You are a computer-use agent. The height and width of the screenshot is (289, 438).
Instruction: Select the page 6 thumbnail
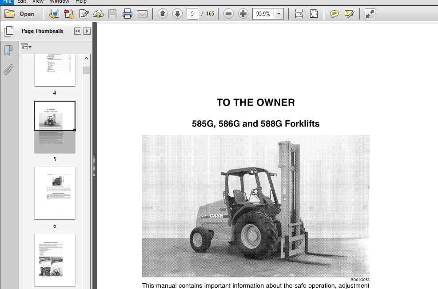click(x=55, y=193)
